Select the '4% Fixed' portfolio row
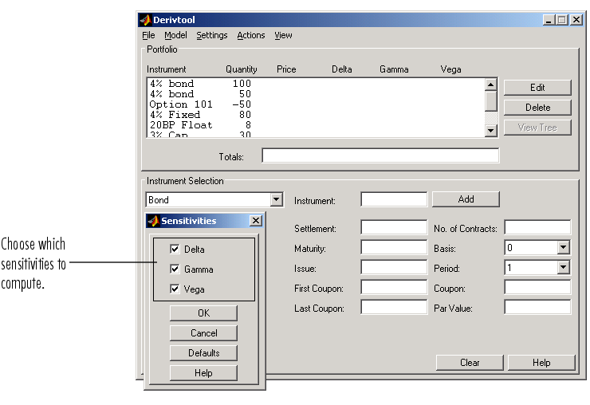 coord(315,115)
